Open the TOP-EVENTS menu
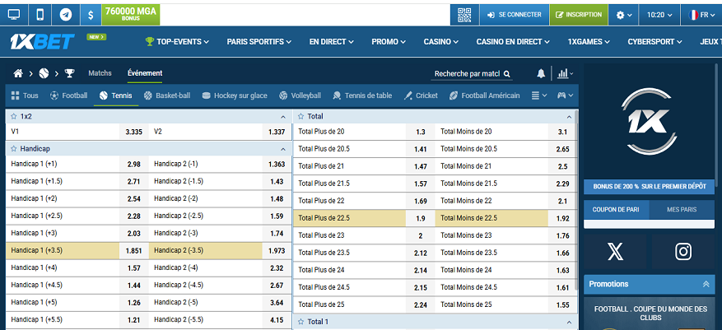 pos(177,42)
